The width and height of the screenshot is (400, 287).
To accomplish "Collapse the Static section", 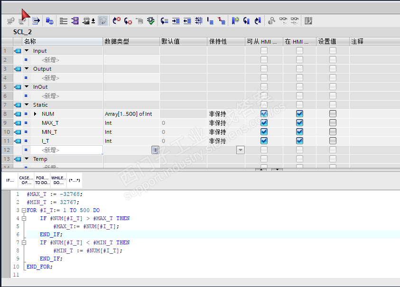I will (x=27, y=105).
